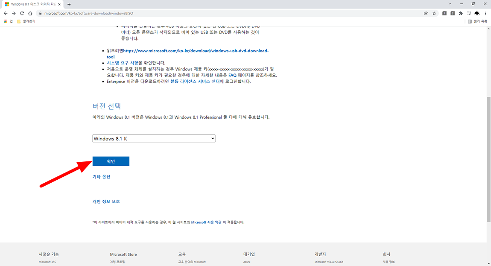The width and height of the screenshot is (491, 266).
Task: Click the footer heading 새로운 기능
Action: coord(49,254)
